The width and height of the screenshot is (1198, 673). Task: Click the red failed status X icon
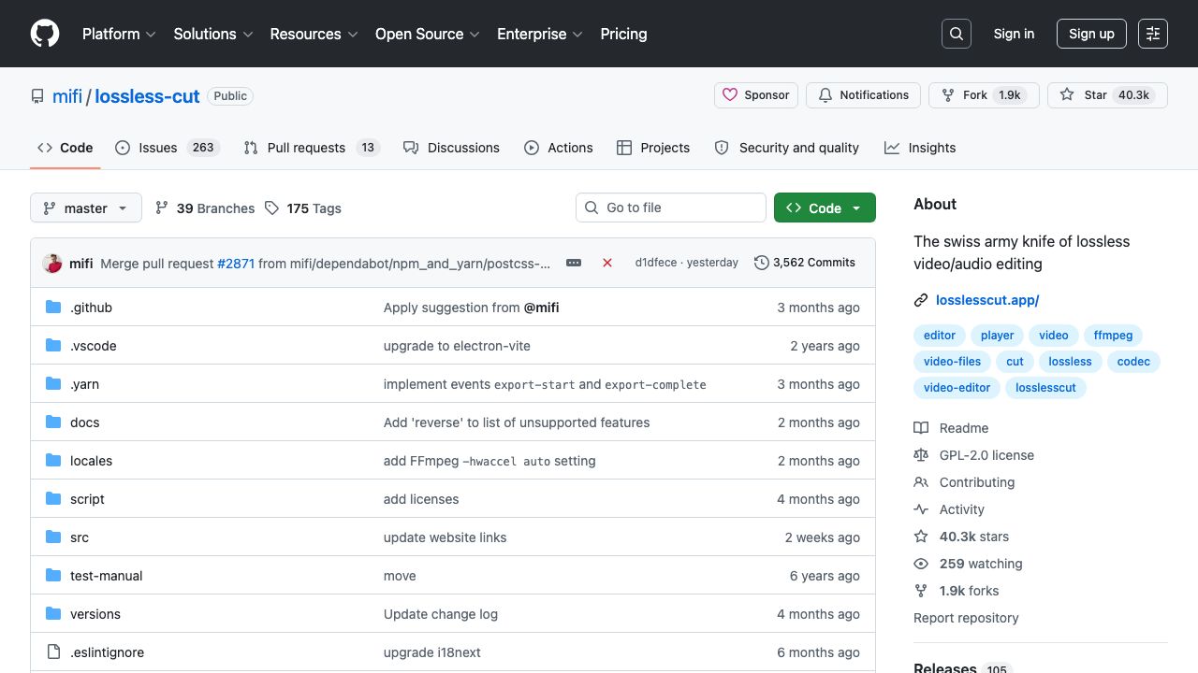(x=607, y=263)
